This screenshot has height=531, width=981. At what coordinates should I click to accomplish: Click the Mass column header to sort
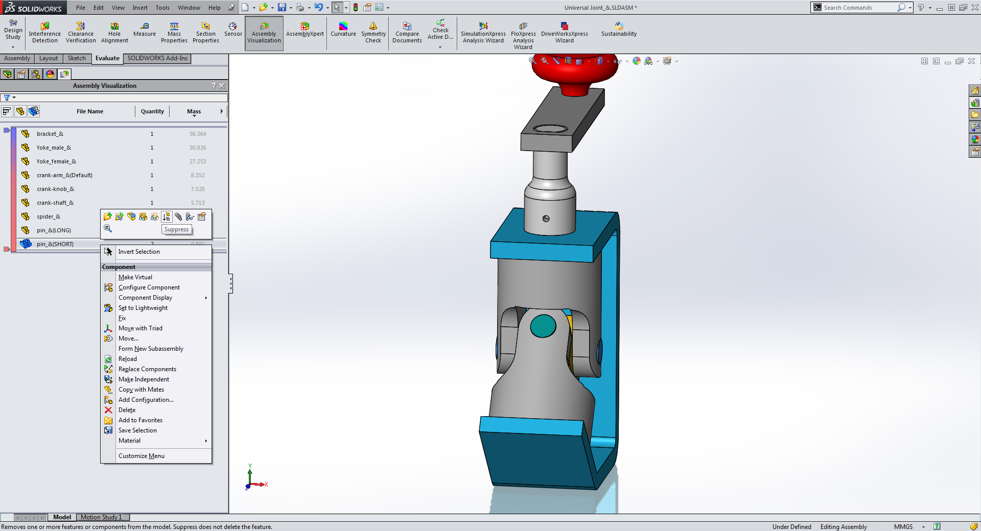(194, 111)
